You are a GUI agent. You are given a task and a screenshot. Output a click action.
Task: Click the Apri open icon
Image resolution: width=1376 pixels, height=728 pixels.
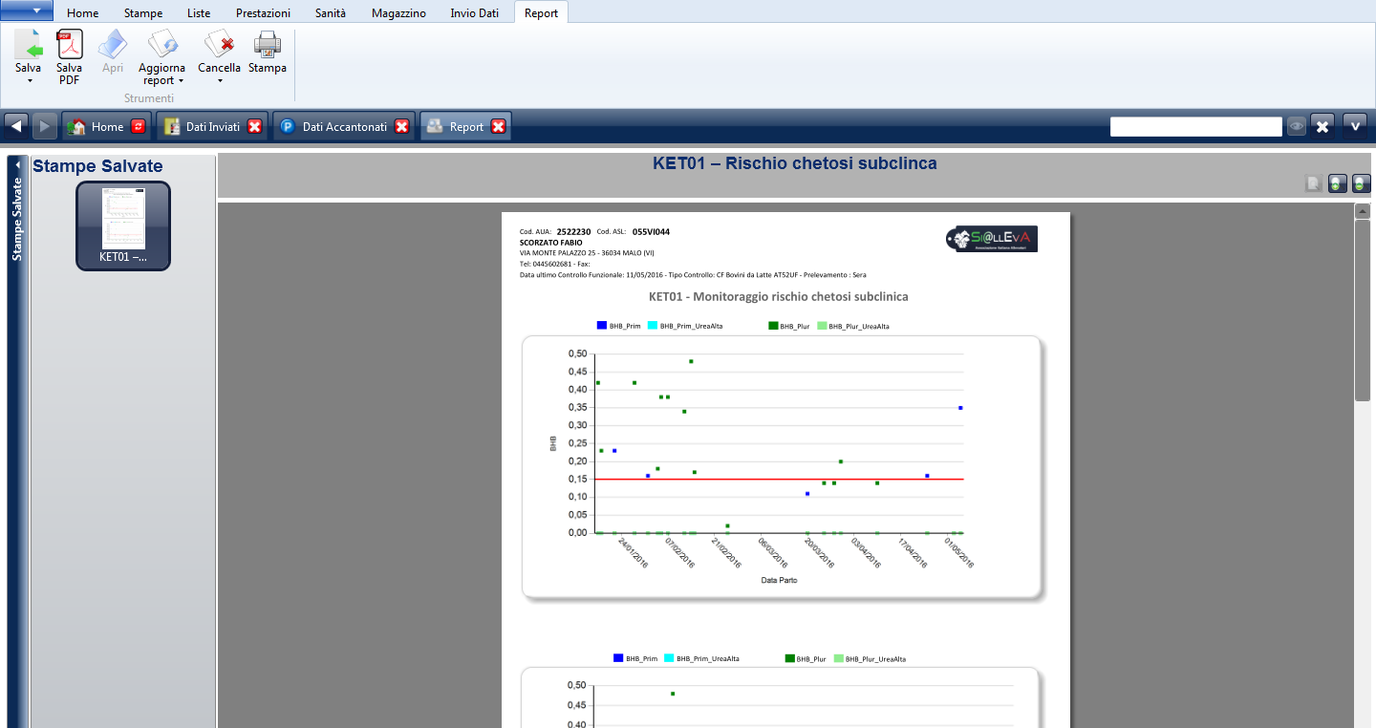[113, 44]
